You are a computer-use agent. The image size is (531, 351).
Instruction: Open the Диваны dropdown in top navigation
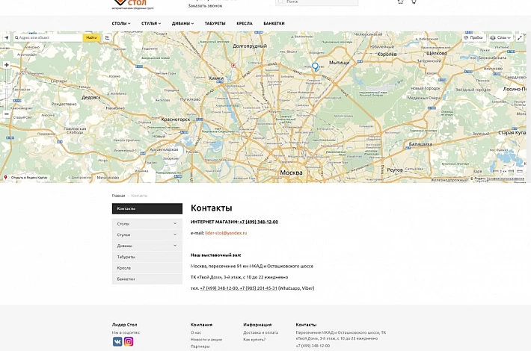coord(182,23)
